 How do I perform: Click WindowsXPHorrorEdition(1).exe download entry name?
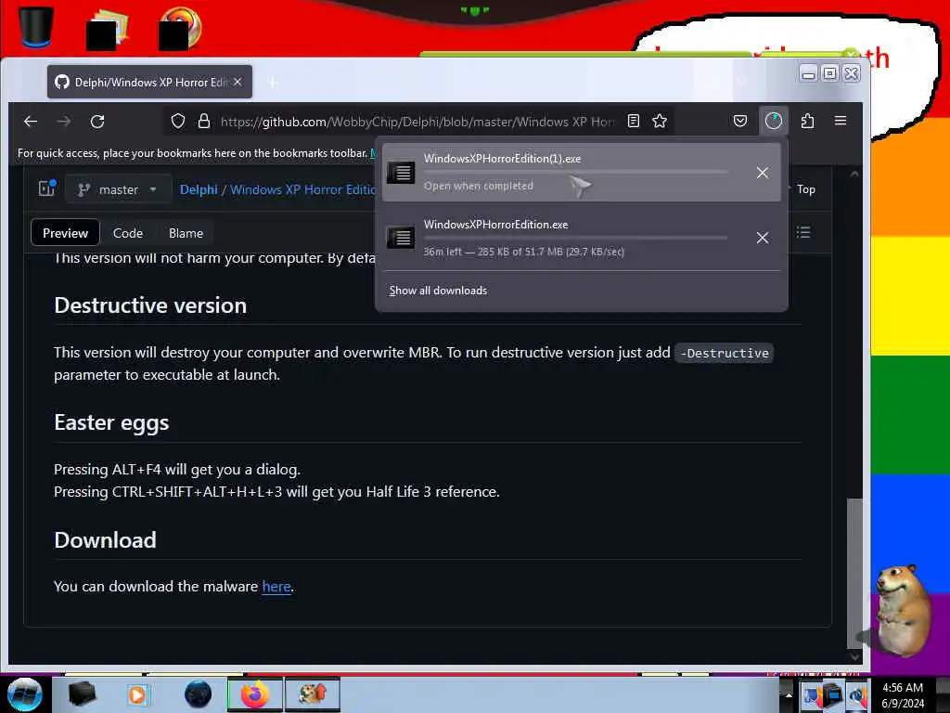click(x=502, y=159)
